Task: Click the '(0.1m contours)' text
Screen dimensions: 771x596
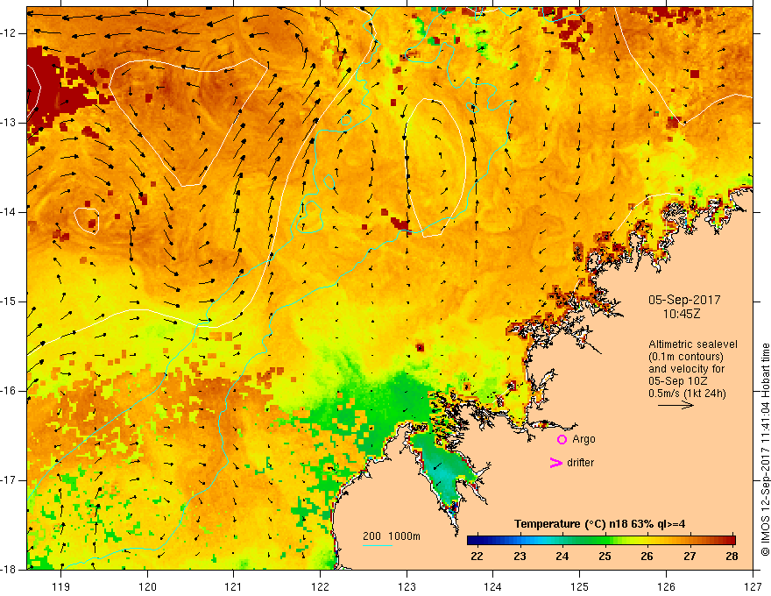Action: [x=686, y=357]
